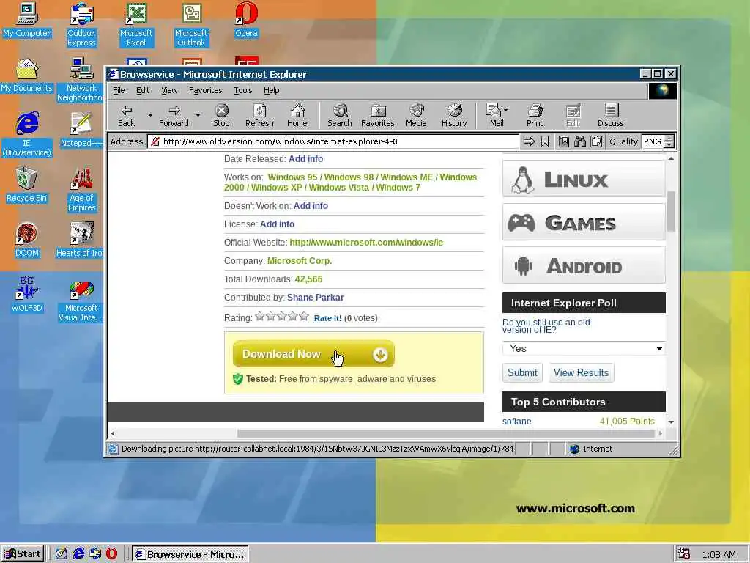Click Add info link for License
Screen dimensions: 750x563
[x=277, y=224]
